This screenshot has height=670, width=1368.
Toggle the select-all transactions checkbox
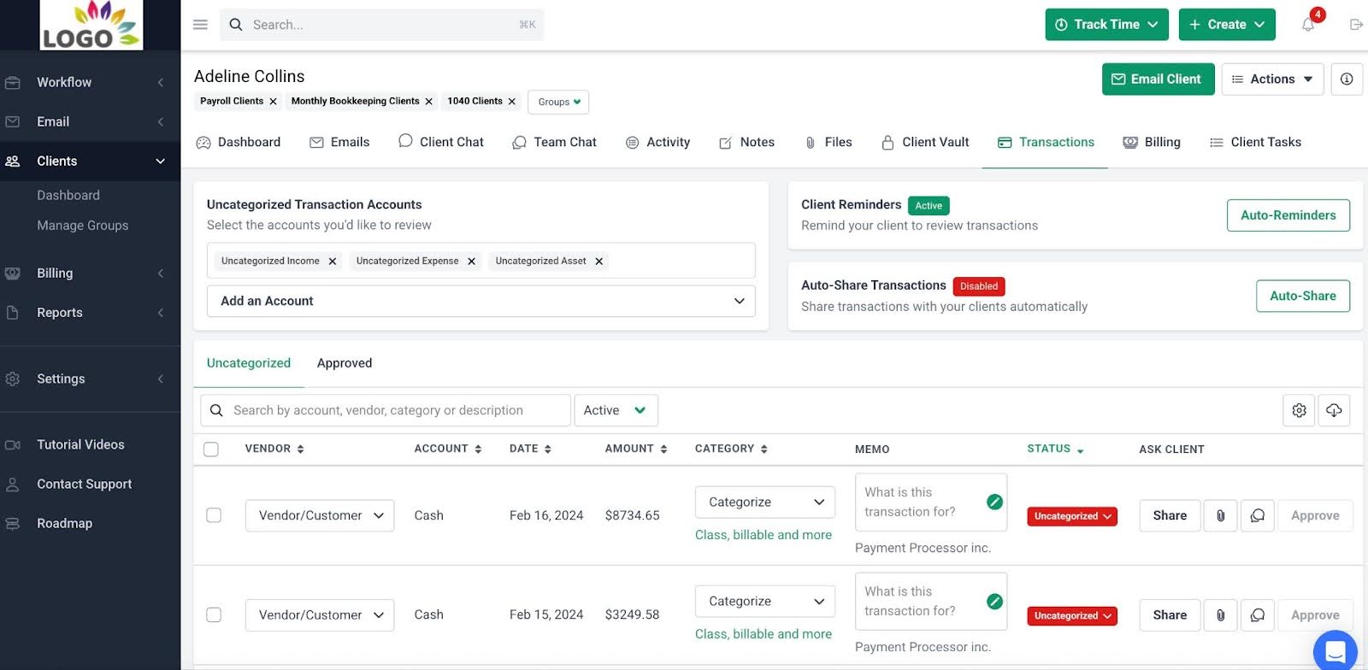[211, 450]
